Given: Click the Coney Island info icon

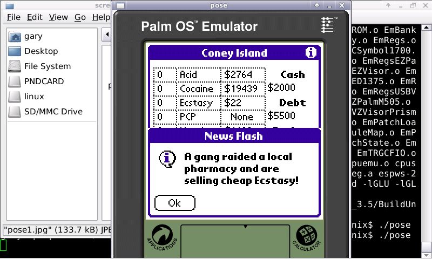Looking at the screenshot, I should [x=310, y=53].
